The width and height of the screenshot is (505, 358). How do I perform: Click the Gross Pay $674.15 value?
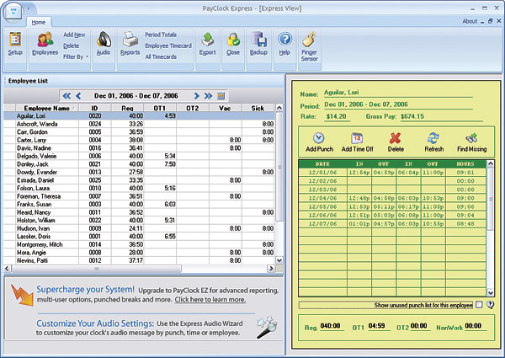click(412, 116)
